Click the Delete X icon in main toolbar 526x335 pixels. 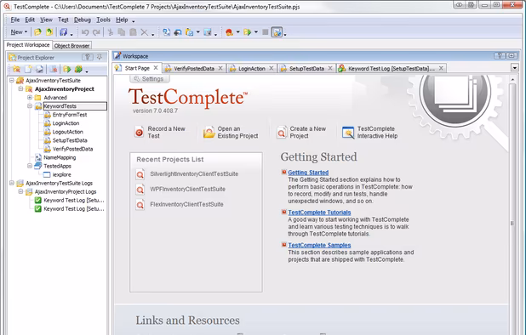144,32
